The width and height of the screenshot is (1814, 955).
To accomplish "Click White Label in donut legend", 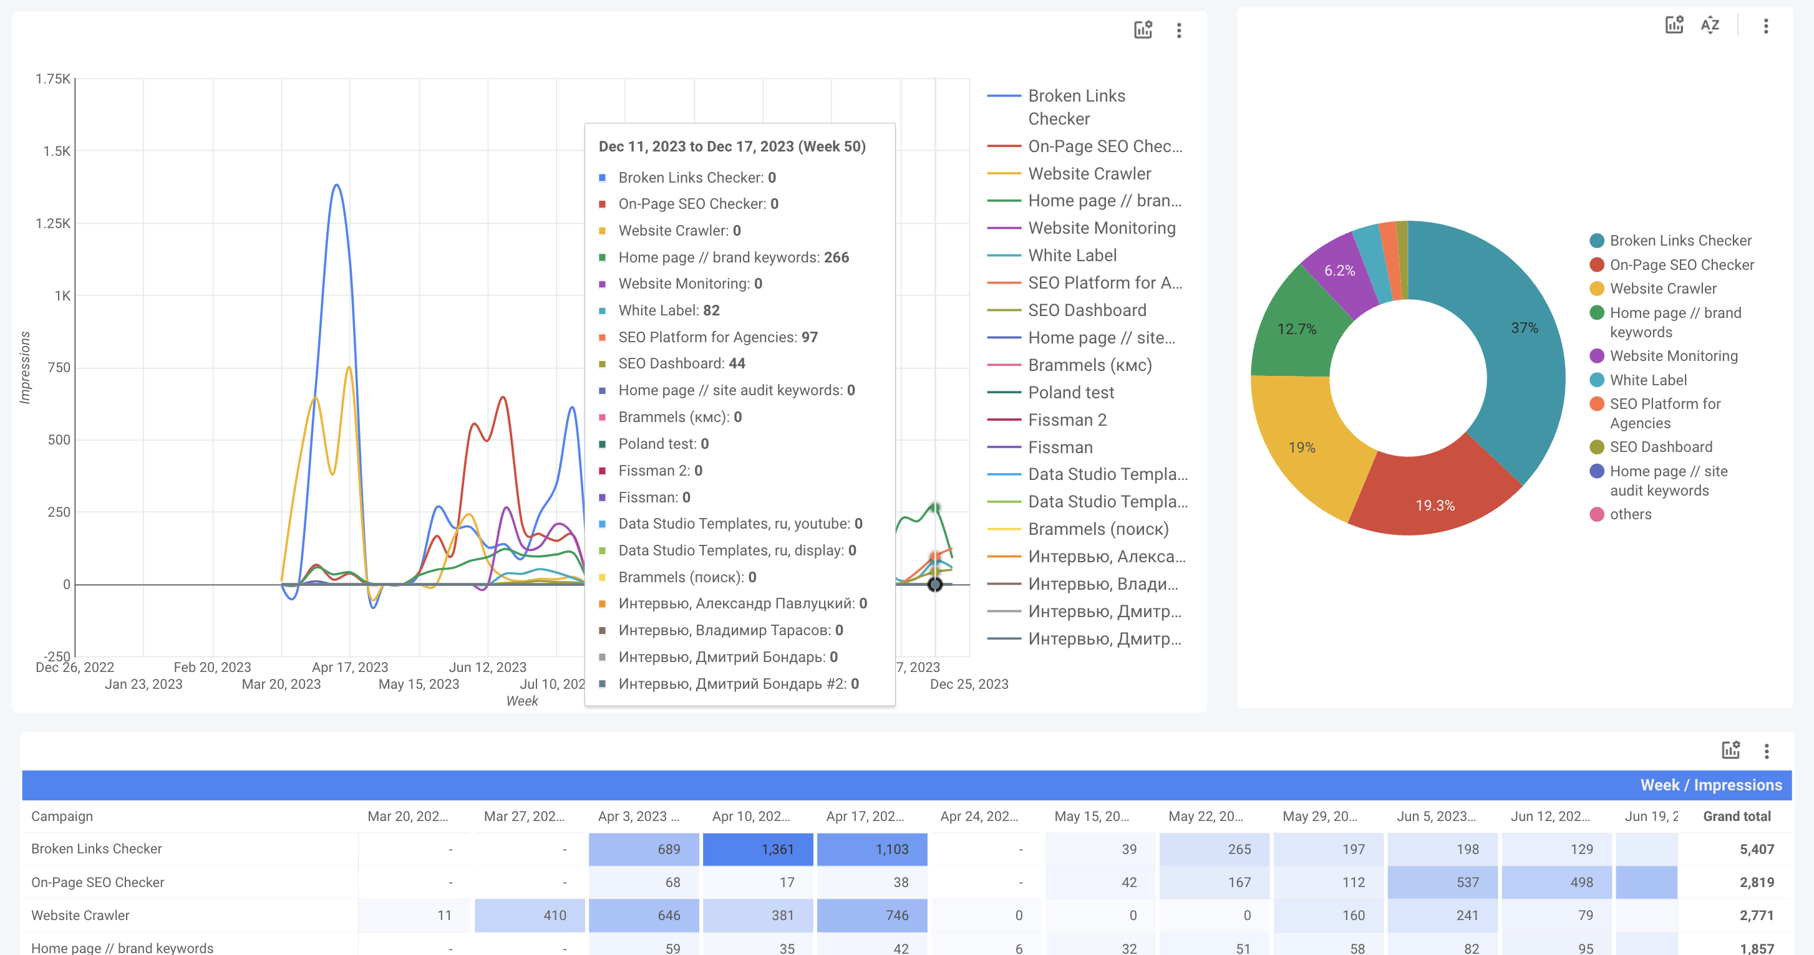I will pyautogui.click(x=1638, y=380).
